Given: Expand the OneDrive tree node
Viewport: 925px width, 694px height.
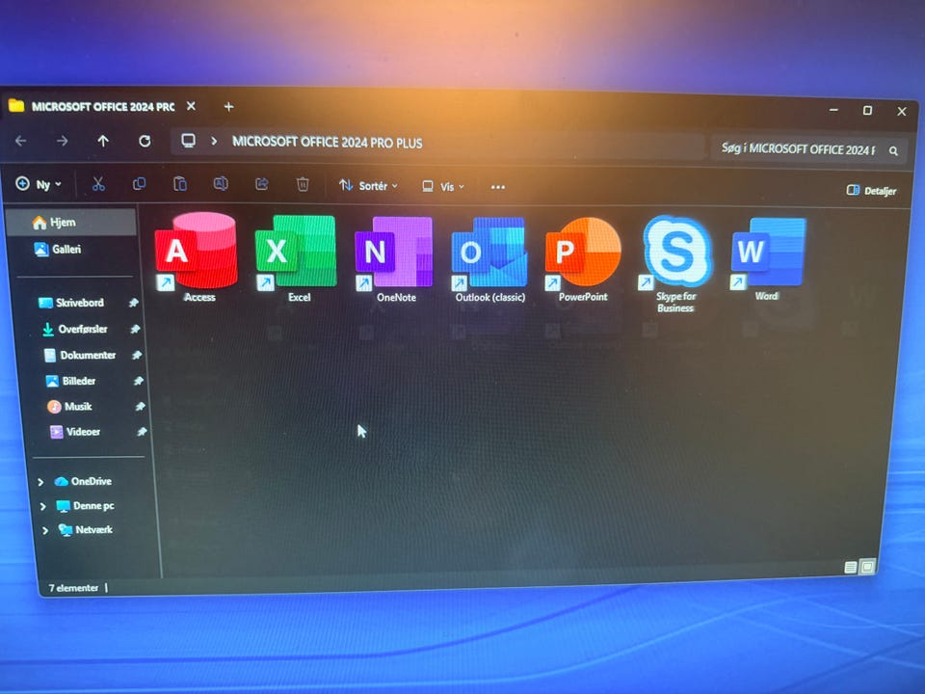Looking at the screenshot, I should (40, 482).
